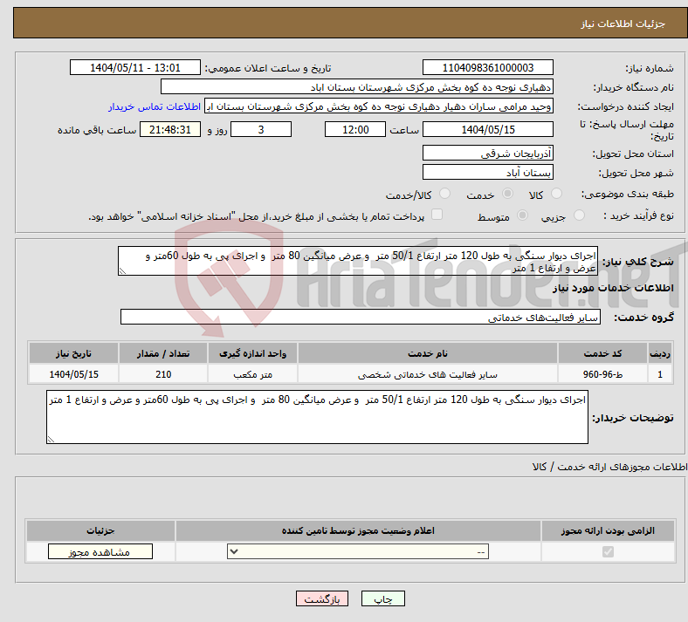Click the بازگشت back button
688x622 pixels.
(x=322, y=598)
